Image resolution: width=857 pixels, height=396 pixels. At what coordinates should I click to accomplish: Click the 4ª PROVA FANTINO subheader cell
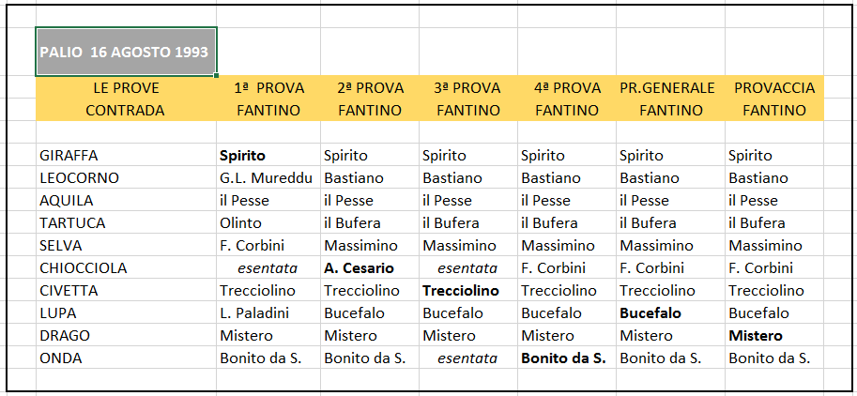pyautogui.click(x=567, y=111)
